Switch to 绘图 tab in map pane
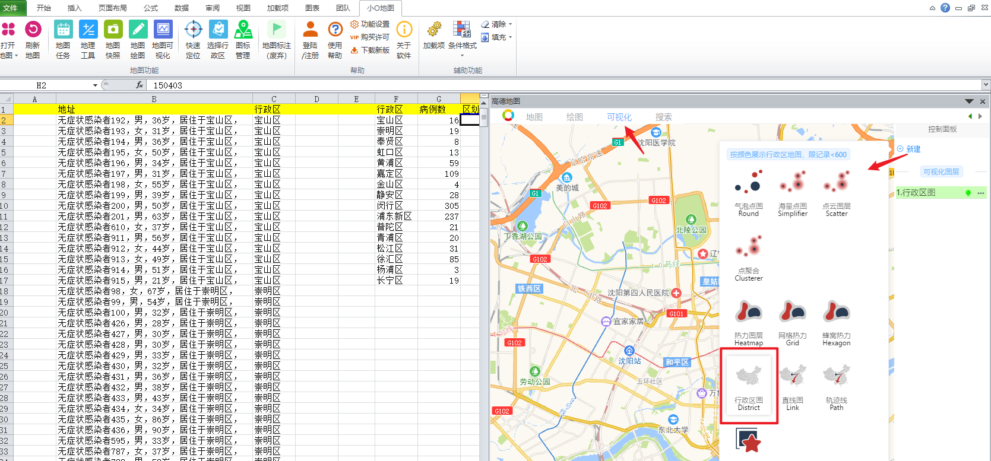 point(575,117)
